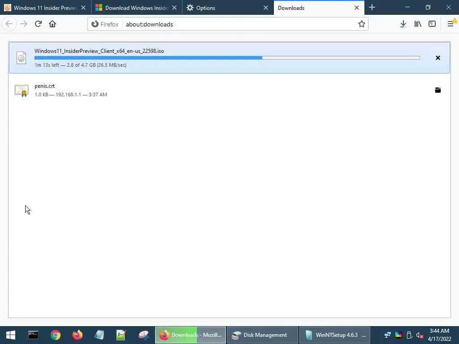The image size is (459, 344).
Task: Open the downloads toolbar panel arrow
Action: tap(403, 24)
